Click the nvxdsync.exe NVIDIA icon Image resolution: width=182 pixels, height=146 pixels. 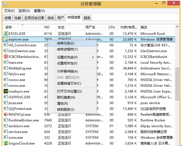coord(6,91)
